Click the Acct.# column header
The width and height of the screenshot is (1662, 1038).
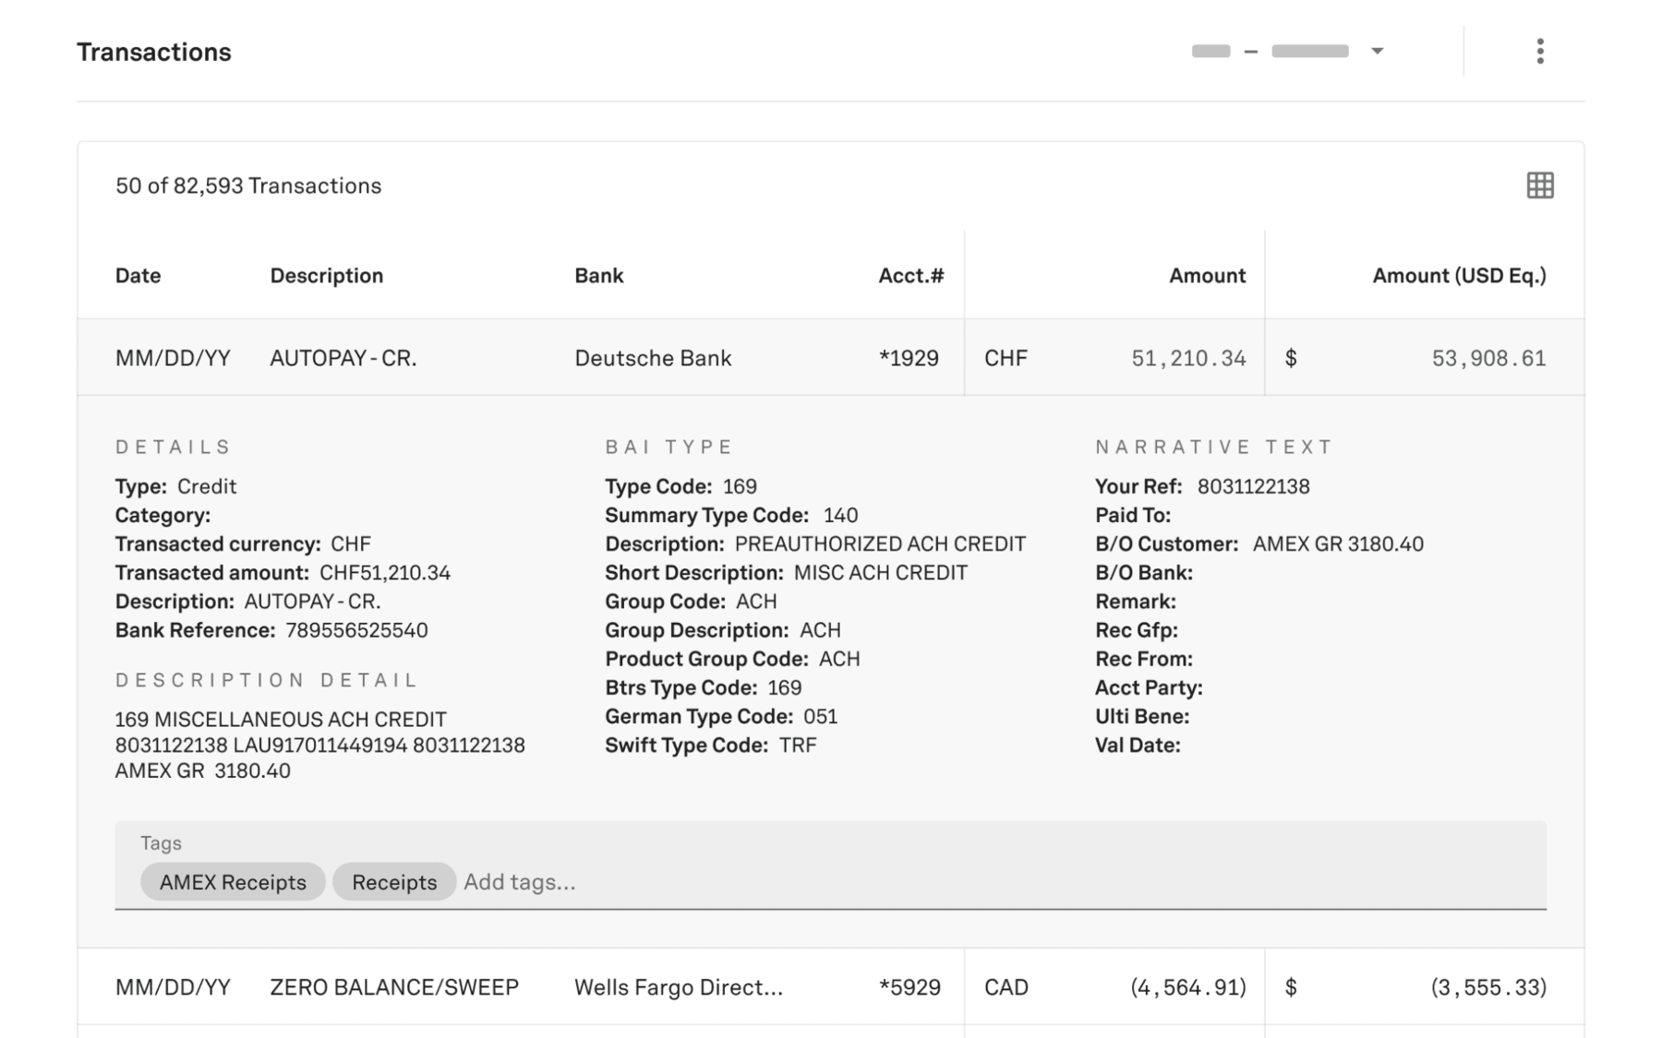coord(910,275)
